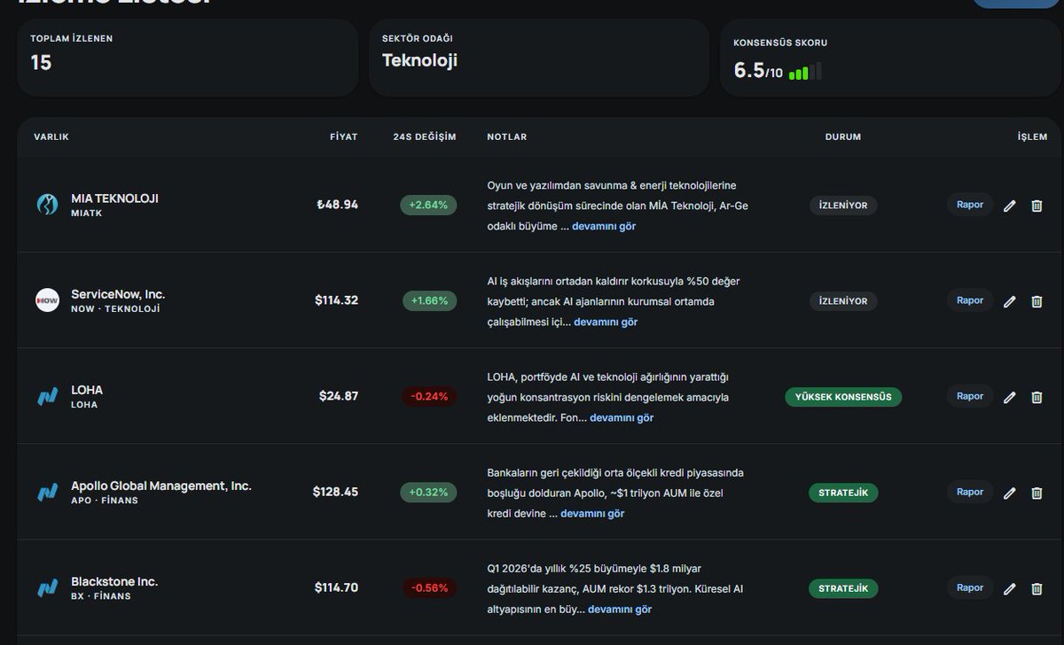1064x645 pixels.
Task: Open the Rapor for Blackstone Inc.
Action: pyautogui.click(x=970, y=587)
